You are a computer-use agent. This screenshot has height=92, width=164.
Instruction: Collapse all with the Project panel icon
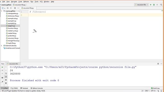click(x=11, y=8)
